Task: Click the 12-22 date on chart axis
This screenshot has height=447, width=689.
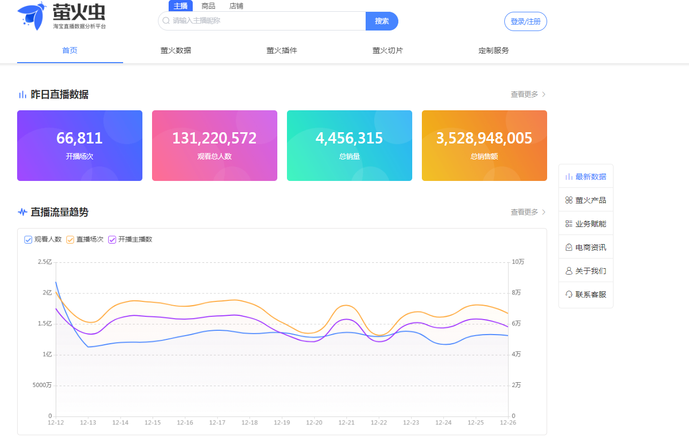Action: (x=379, y=423)
